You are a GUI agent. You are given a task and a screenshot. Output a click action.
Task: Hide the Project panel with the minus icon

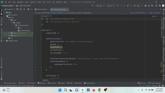(32, 9)
